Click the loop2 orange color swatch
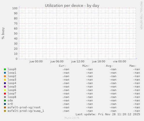 (x=5, y=76)
